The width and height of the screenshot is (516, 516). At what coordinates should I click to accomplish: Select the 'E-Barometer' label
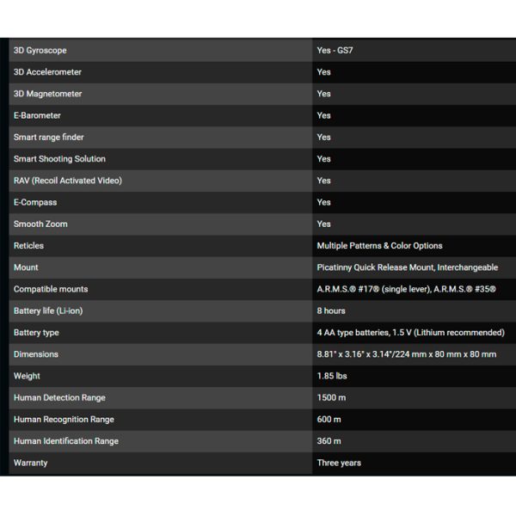(x=37, y=115)
